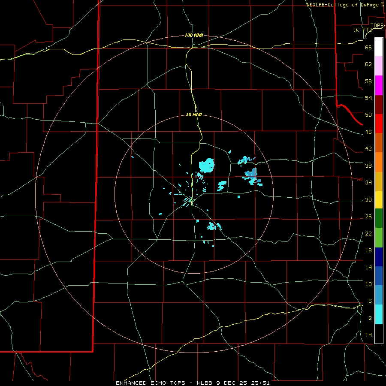Click the bright red 50 kft legend swatch
This screenshot has height=386, width=386.
pos(379,124)
